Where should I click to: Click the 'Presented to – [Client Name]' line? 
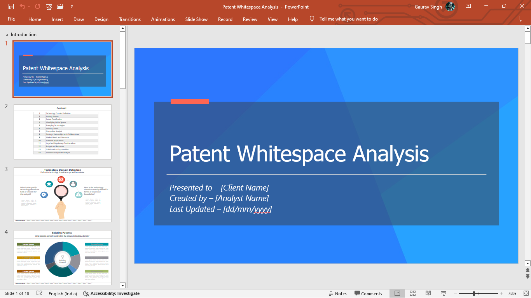tap(219, 188)
